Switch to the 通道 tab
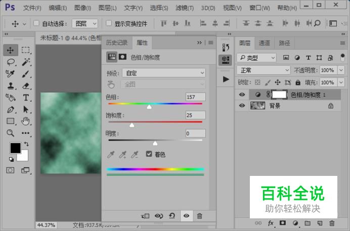350x231 pixels. (265, 43)
